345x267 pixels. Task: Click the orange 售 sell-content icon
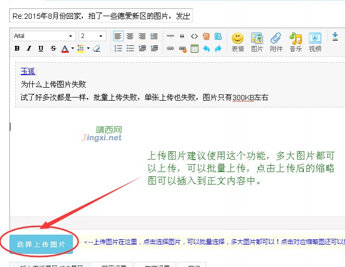click(x=206, y=36)
